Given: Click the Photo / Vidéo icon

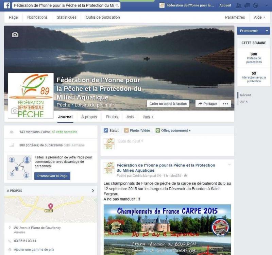Looking at the screenshot, I should [x=126, y=131].
